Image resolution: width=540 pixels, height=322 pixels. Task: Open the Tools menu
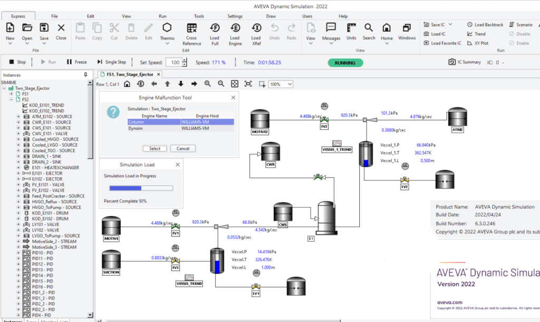pos(199,16)
